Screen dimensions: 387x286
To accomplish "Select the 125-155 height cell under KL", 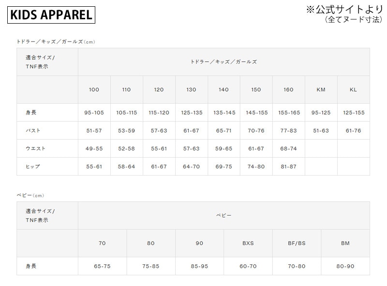I will click(353, 113).
